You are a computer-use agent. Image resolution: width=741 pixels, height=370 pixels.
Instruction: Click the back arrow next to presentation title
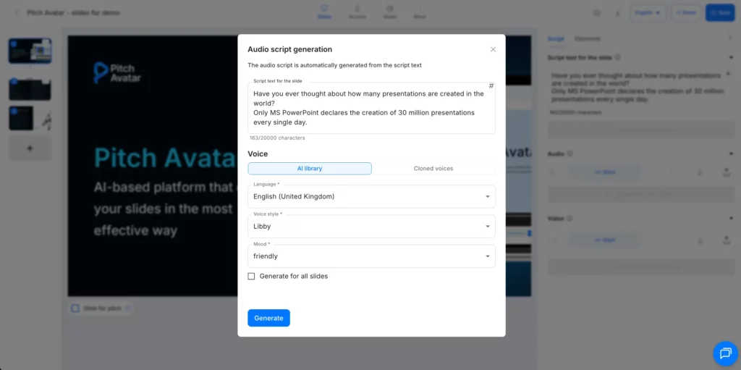pyautogui.click(x=17, y=13)
